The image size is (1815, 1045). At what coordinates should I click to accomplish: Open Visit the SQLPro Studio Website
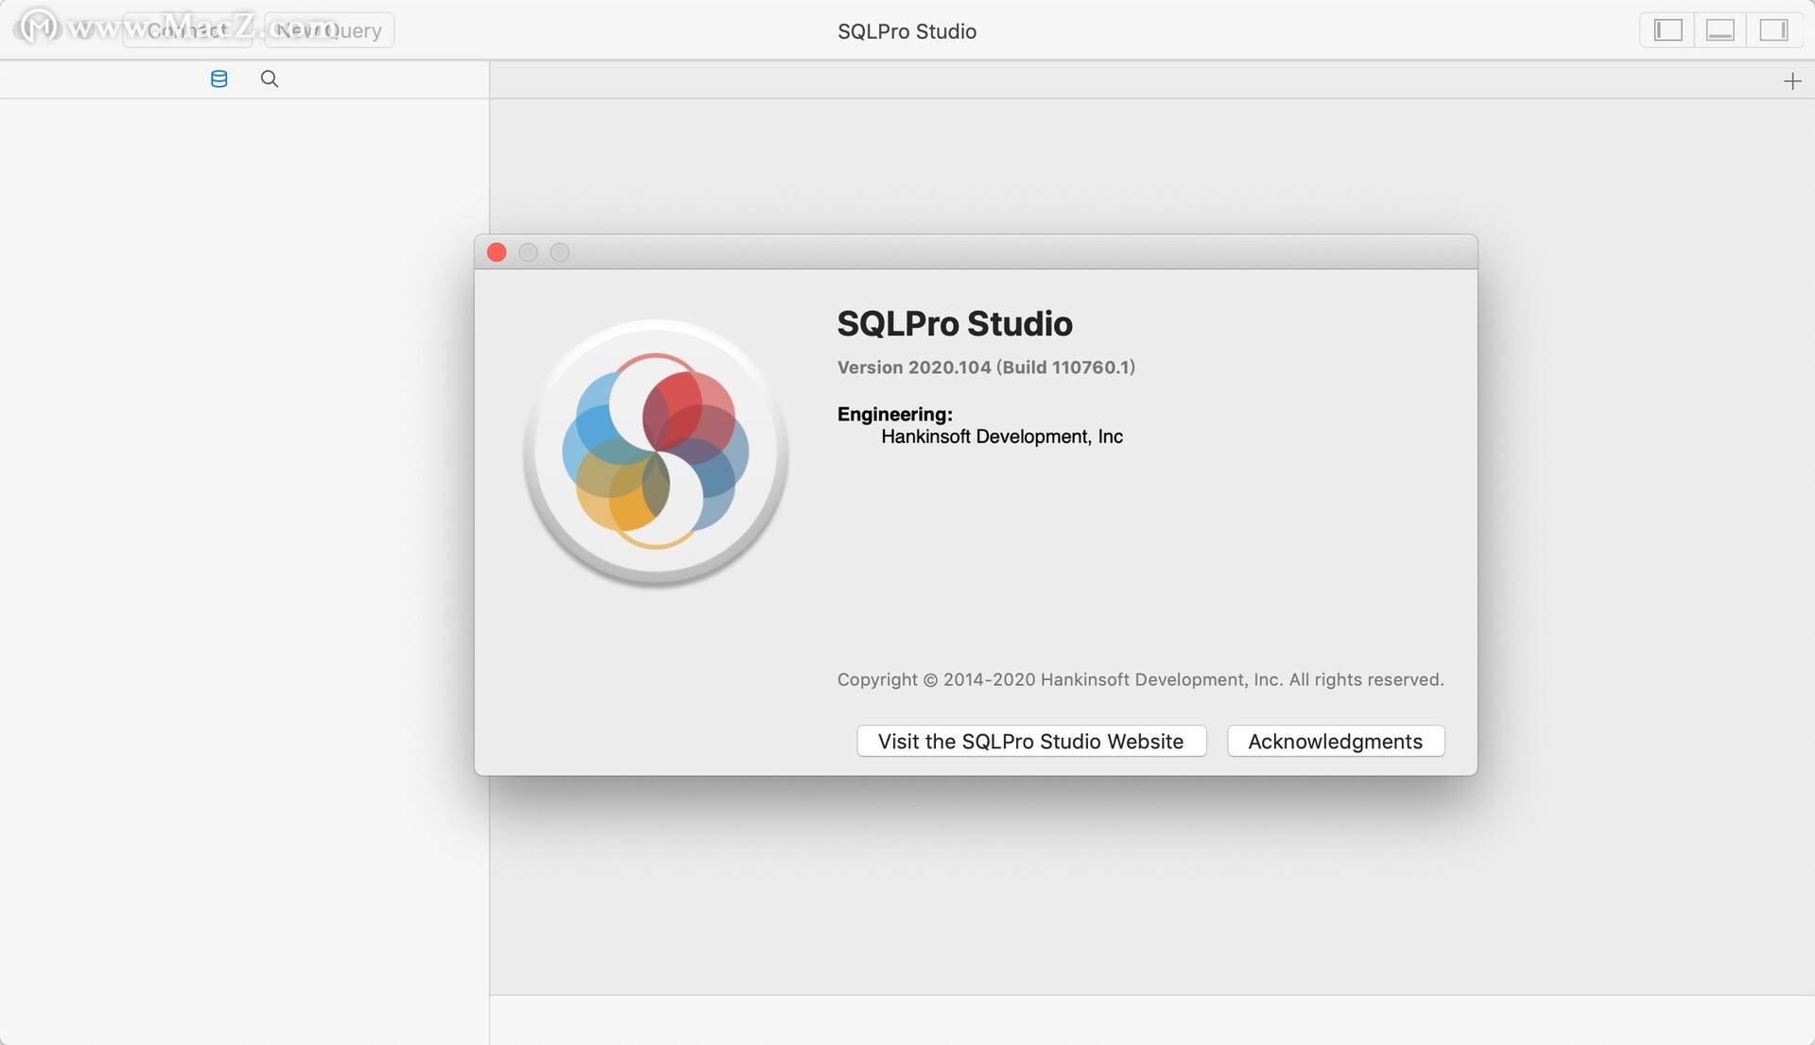[x=1031, y=741]
